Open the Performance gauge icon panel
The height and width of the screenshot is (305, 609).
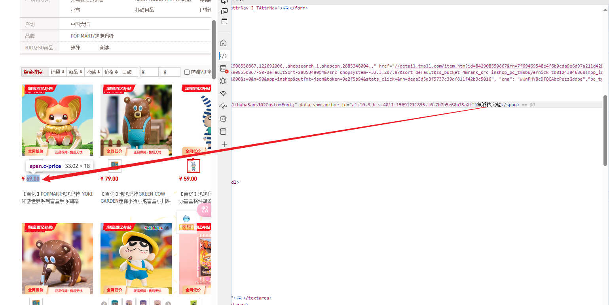tap(223, 106)
